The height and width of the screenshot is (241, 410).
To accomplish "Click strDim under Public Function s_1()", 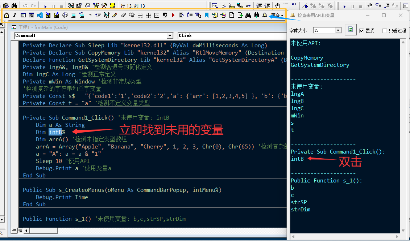I will click(301, 210).
